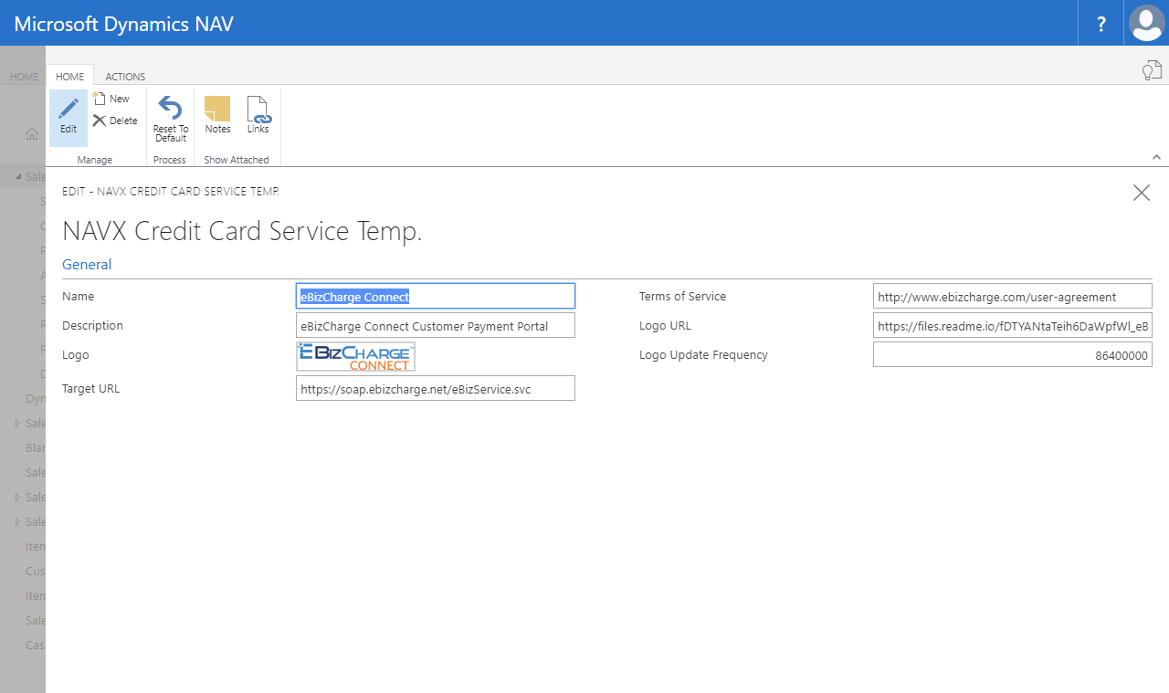
Task: Click Reset To Default
Action: click(x=171, y=118)
